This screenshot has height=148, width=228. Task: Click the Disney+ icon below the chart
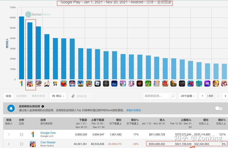pos(114,83)
